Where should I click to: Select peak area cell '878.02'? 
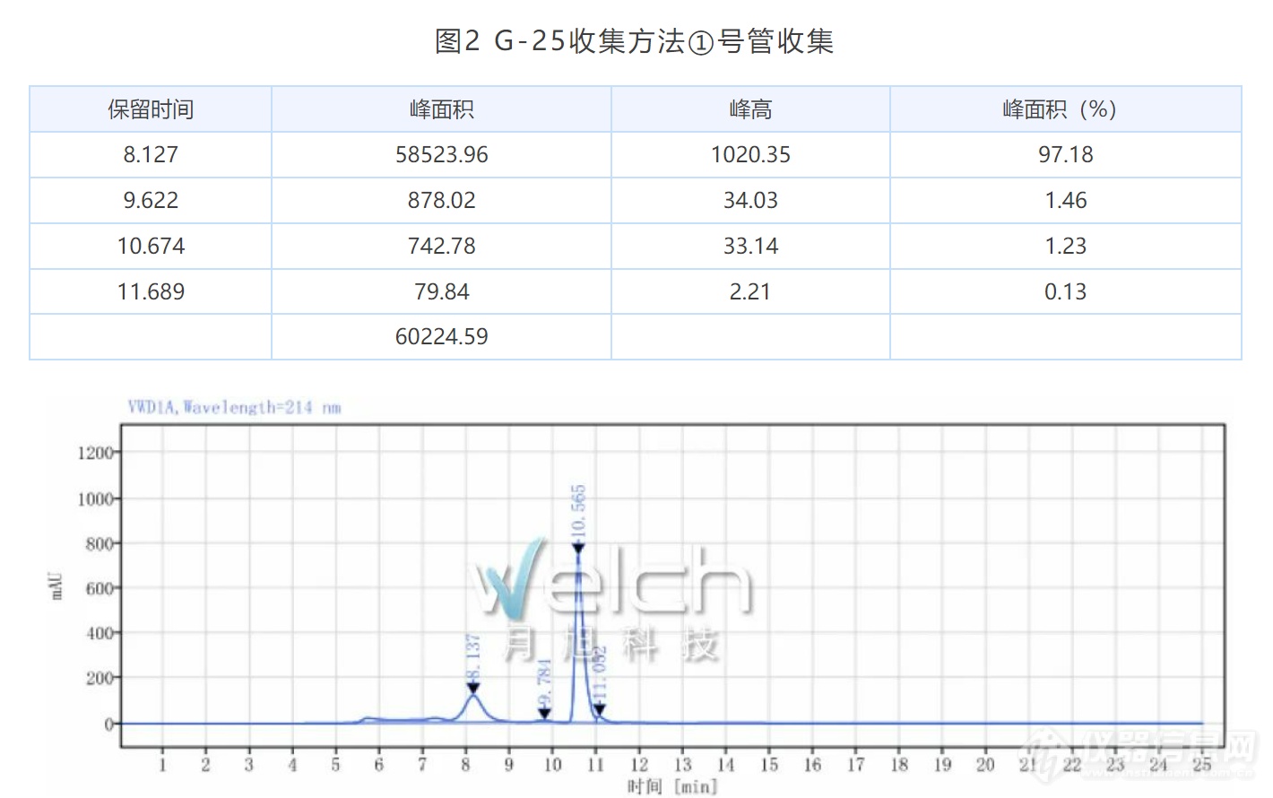point(441,201)
